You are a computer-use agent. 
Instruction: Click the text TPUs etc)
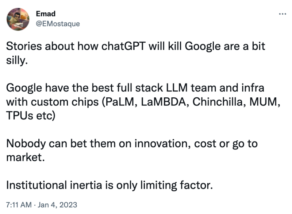31,116
